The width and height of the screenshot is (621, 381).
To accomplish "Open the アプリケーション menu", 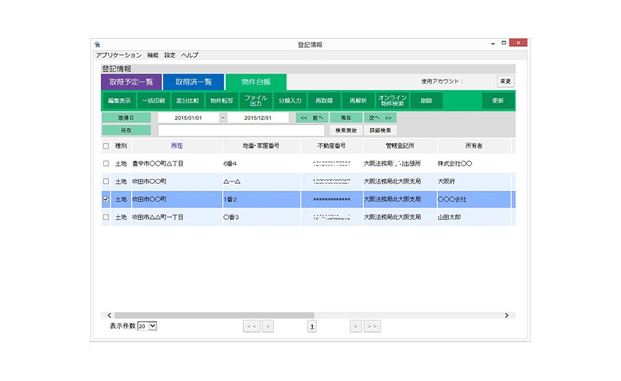I will click(x=118, y=56).
